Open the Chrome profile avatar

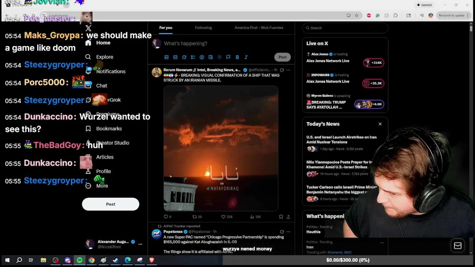click(x=431, y=16)
